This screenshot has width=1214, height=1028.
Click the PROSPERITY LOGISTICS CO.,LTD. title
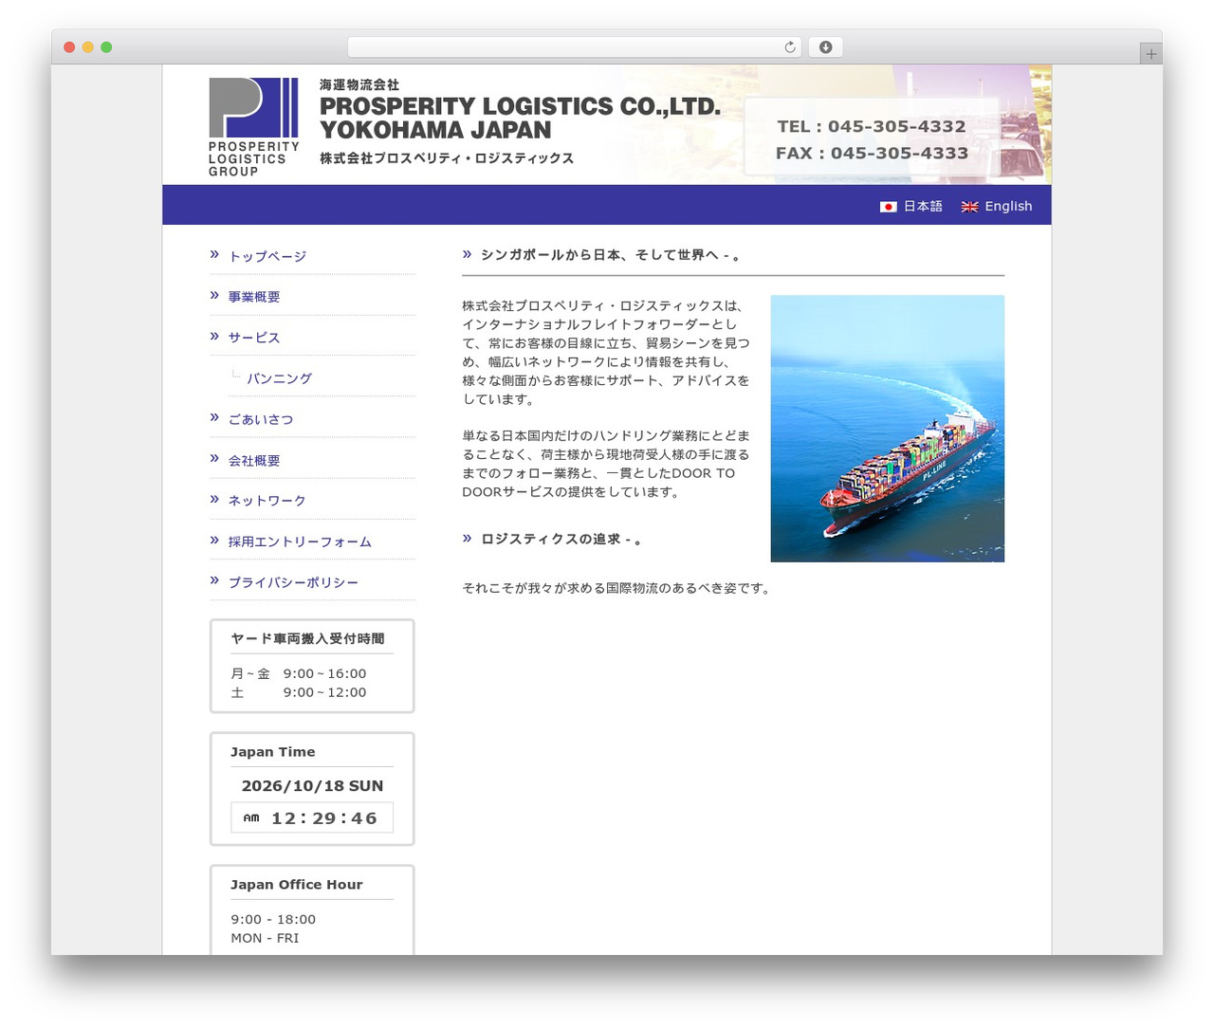[x=520, y=106]
